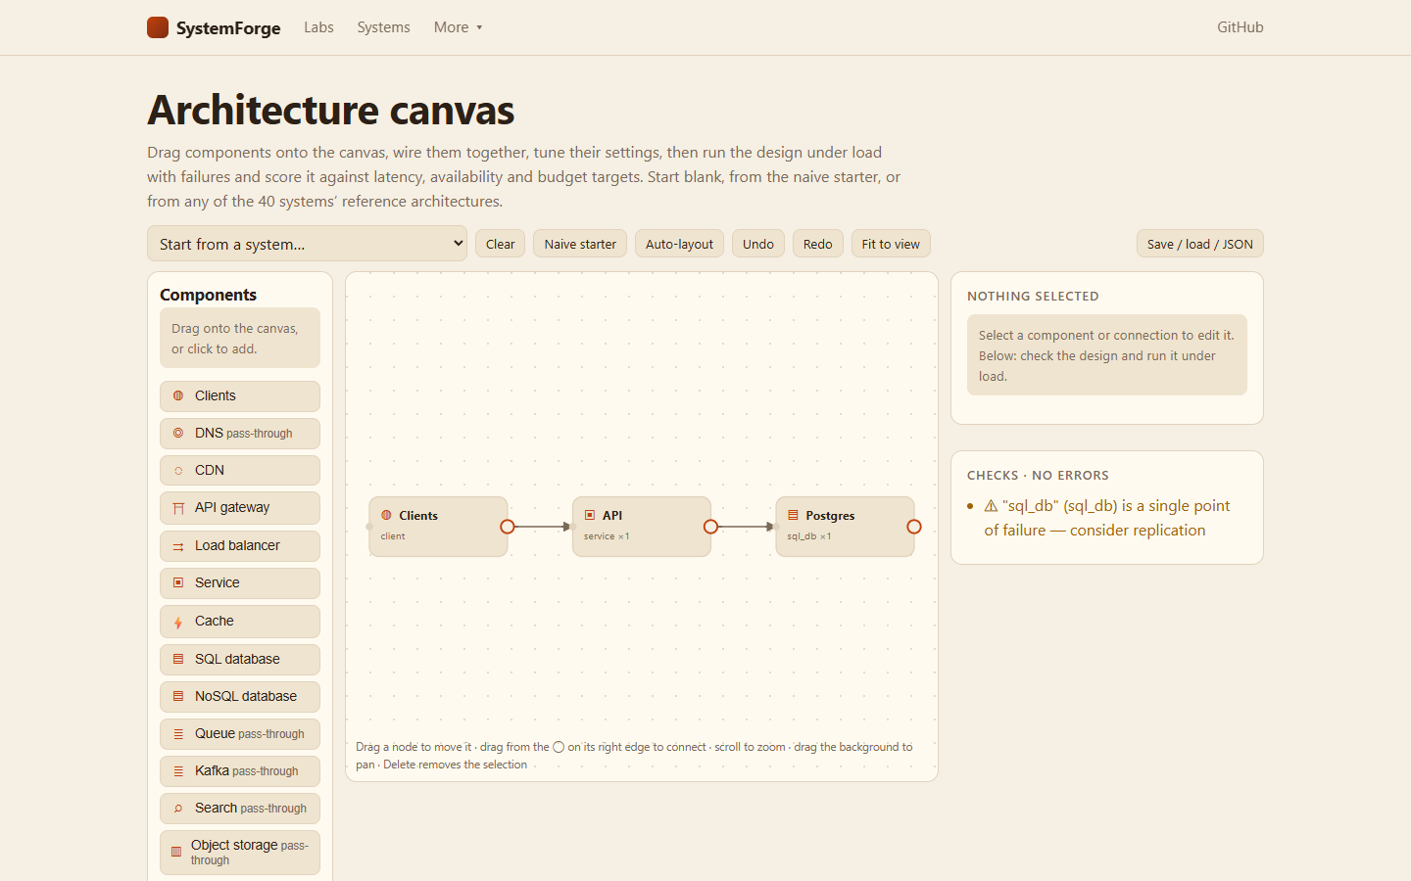This screenshot has height=881, width=1411.
Task: Click the API node output port circle
Action: (711, 527)
